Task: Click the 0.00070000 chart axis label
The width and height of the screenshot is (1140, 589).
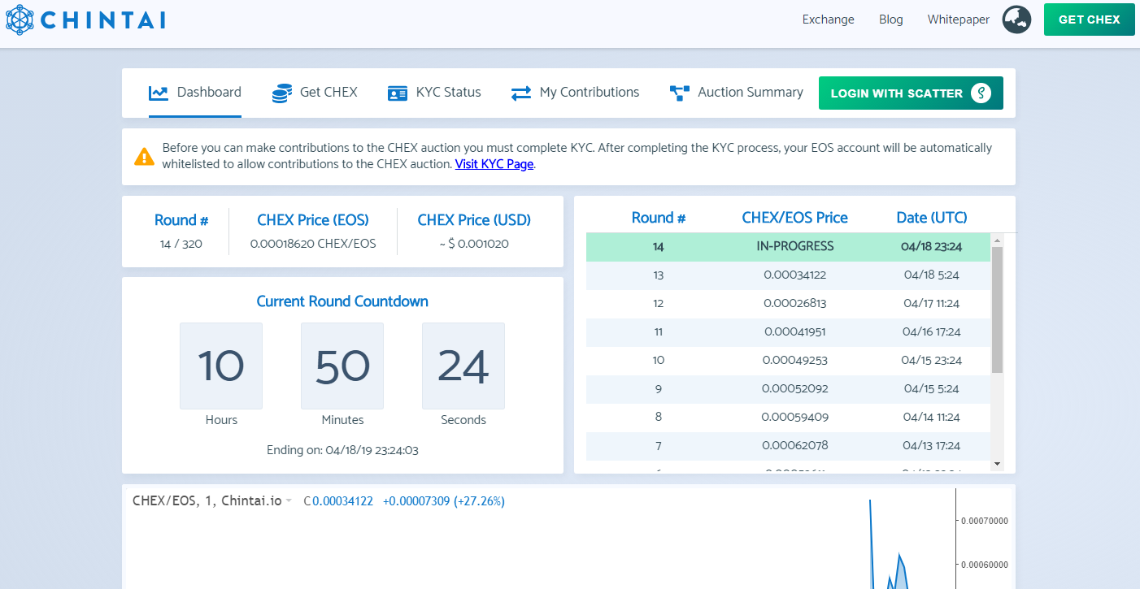Action: point(985,522)
